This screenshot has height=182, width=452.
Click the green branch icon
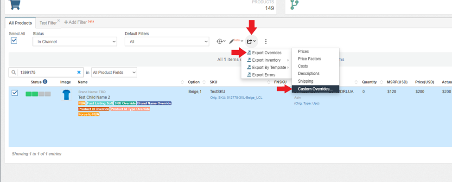tap(294, 5)
